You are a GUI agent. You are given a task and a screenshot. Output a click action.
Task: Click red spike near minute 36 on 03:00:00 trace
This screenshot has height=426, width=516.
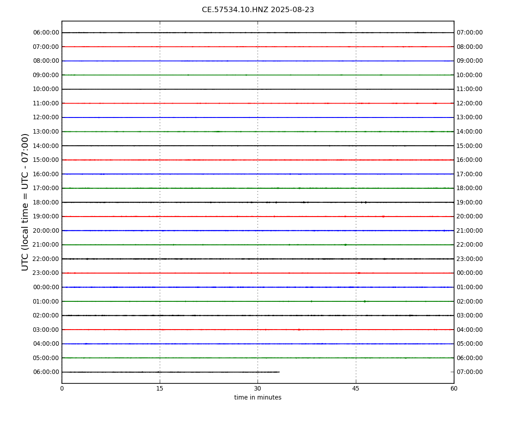[299, 330]
